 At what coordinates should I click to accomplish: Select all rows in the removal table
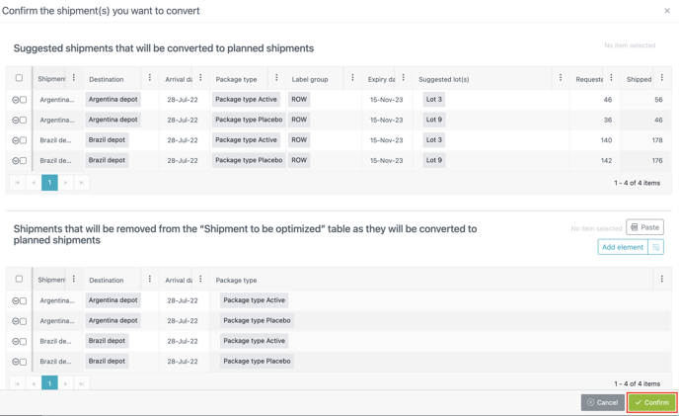point(19,280)
